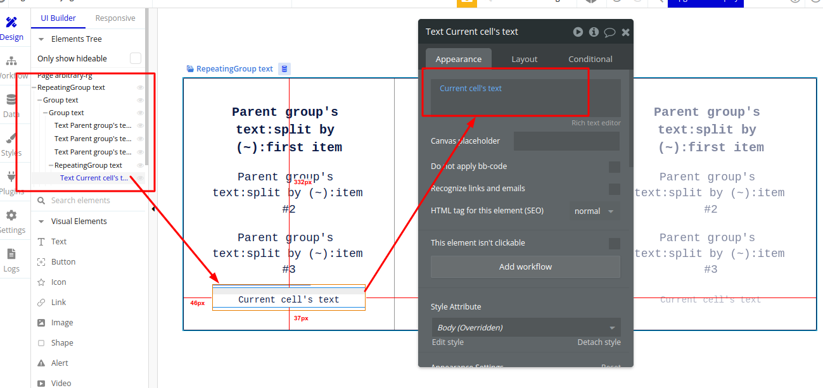The width and height of the screenshot is (823, 388).
Task: Select the Icon element in Visual Elements
Action: click(58, 282)
